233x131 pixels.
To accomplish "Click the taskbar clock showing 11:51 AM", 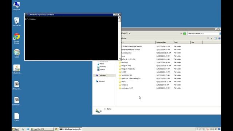I will pos(214,129).
